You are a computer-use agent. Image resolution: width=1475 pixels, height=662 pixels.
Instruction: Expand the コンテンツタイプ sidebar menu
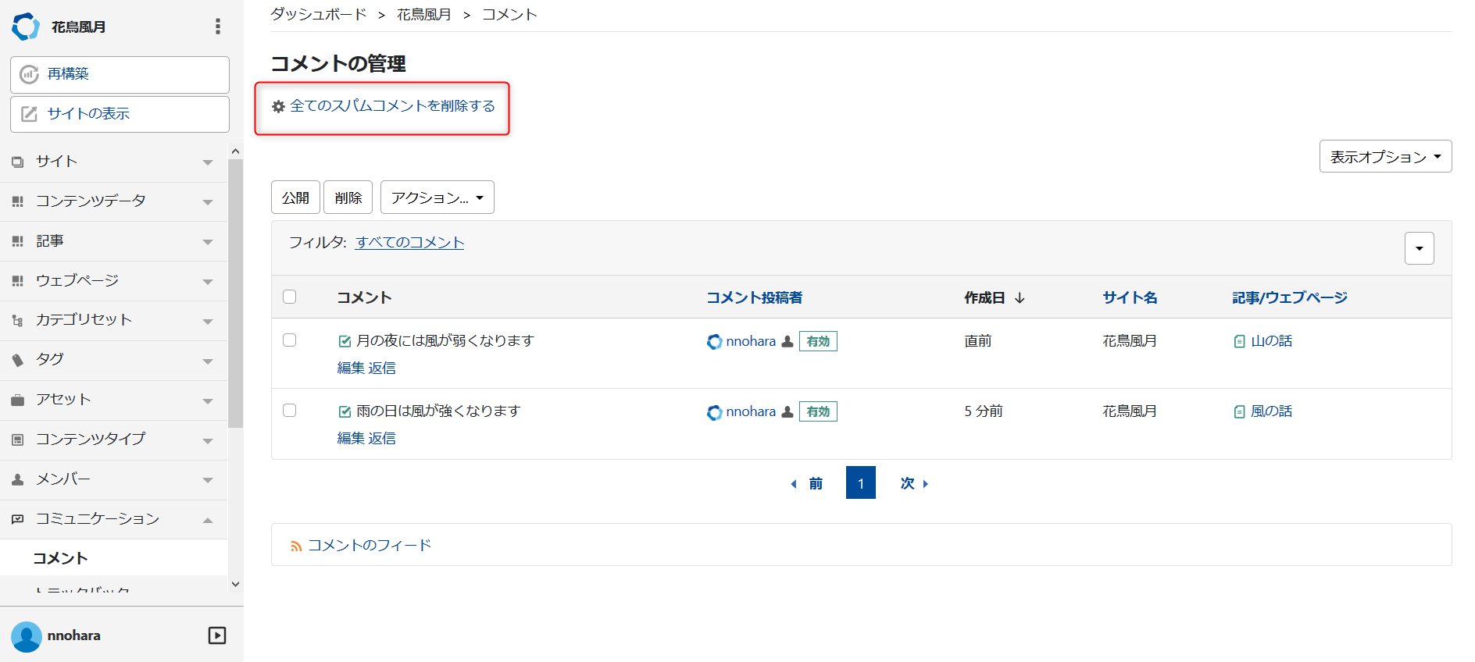coord(208,441)
